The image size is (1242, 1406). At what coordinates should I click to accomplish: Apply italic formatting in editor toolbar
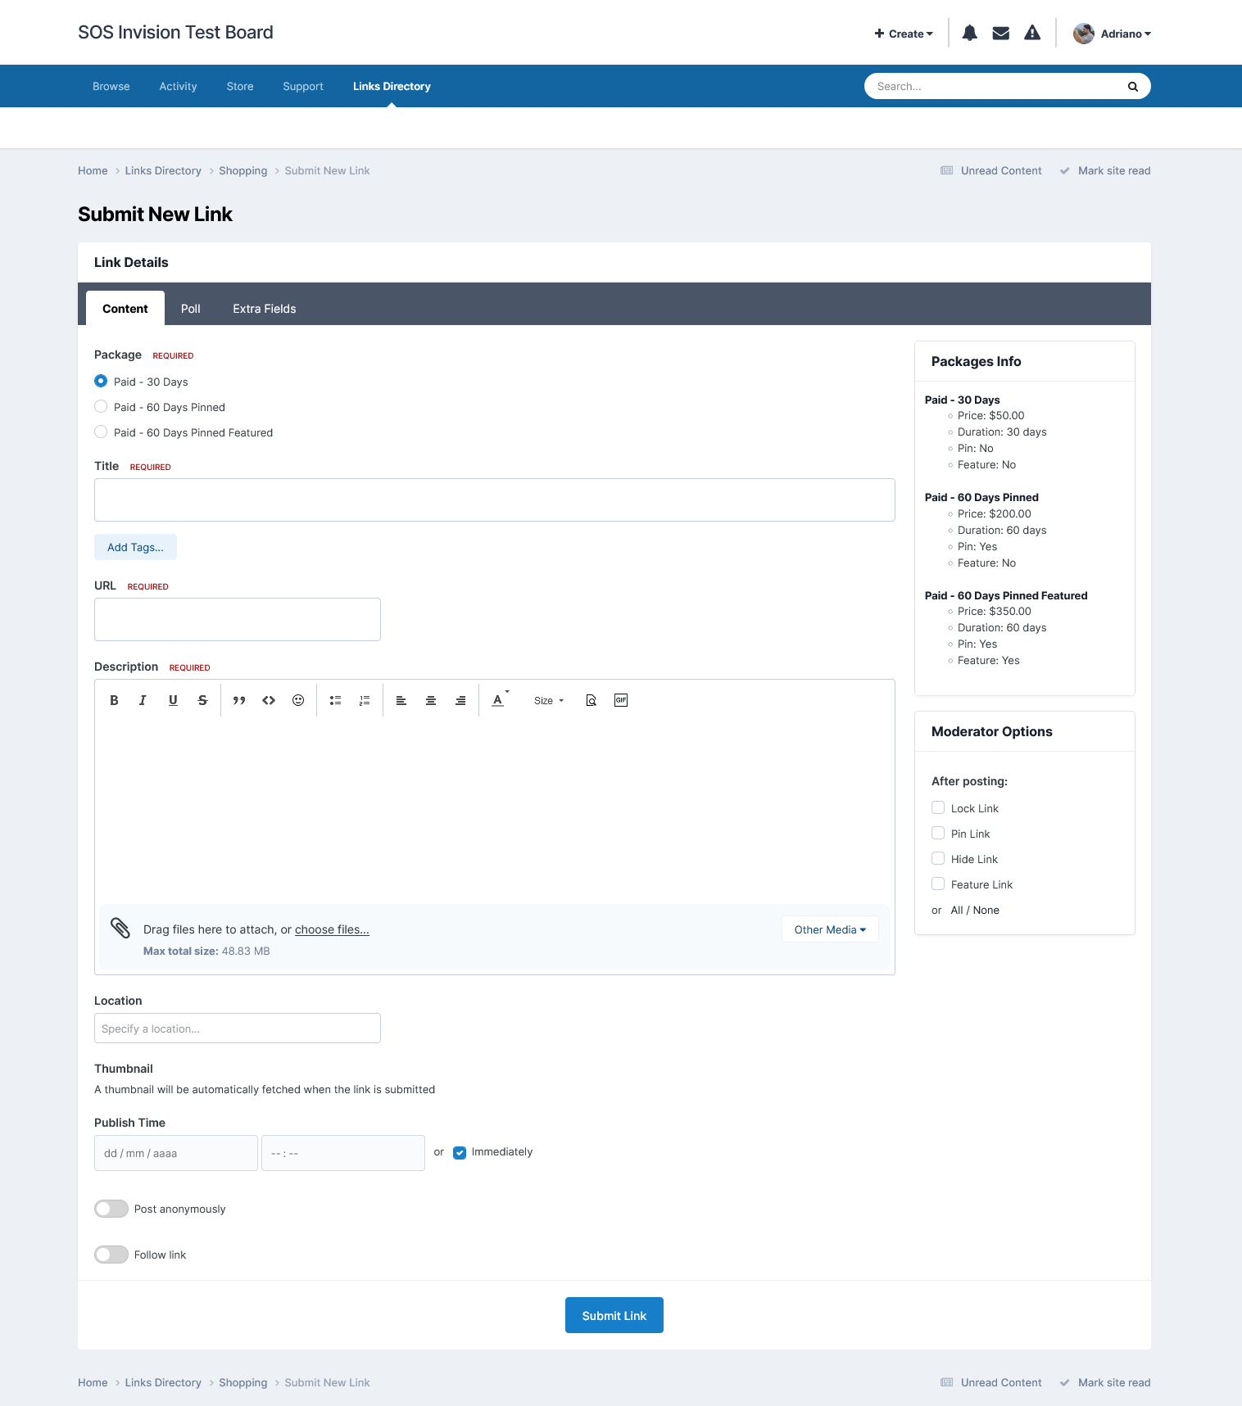click(x=143, y=700)
